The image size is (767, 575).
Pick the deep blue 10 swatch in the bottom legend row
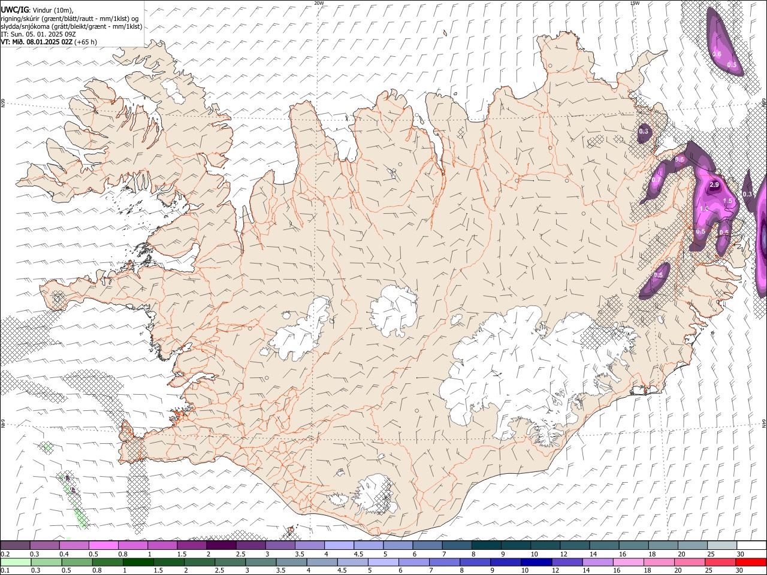536,562
